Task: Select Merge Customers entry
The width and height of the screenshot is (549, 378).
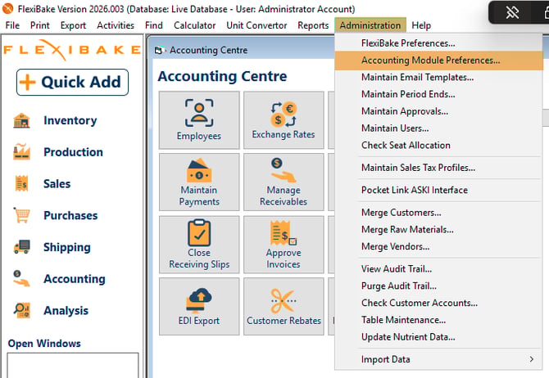Action: pyautogui.click(x=438, y=213)
